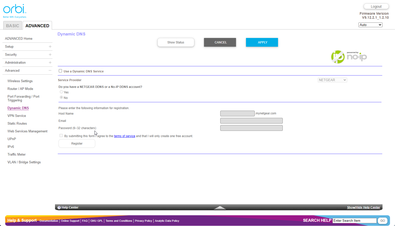Open the Service Provider NETGEAR dropdown
This screenshot has height=226, width=395.
(332, 80)
